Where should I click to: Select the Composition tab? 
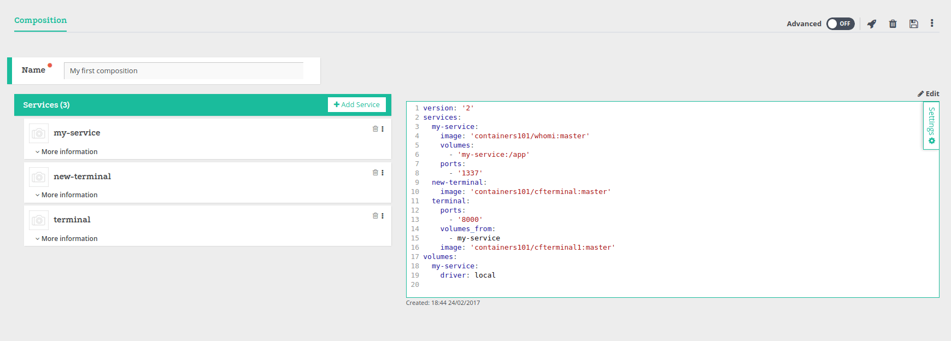[40, 20]
